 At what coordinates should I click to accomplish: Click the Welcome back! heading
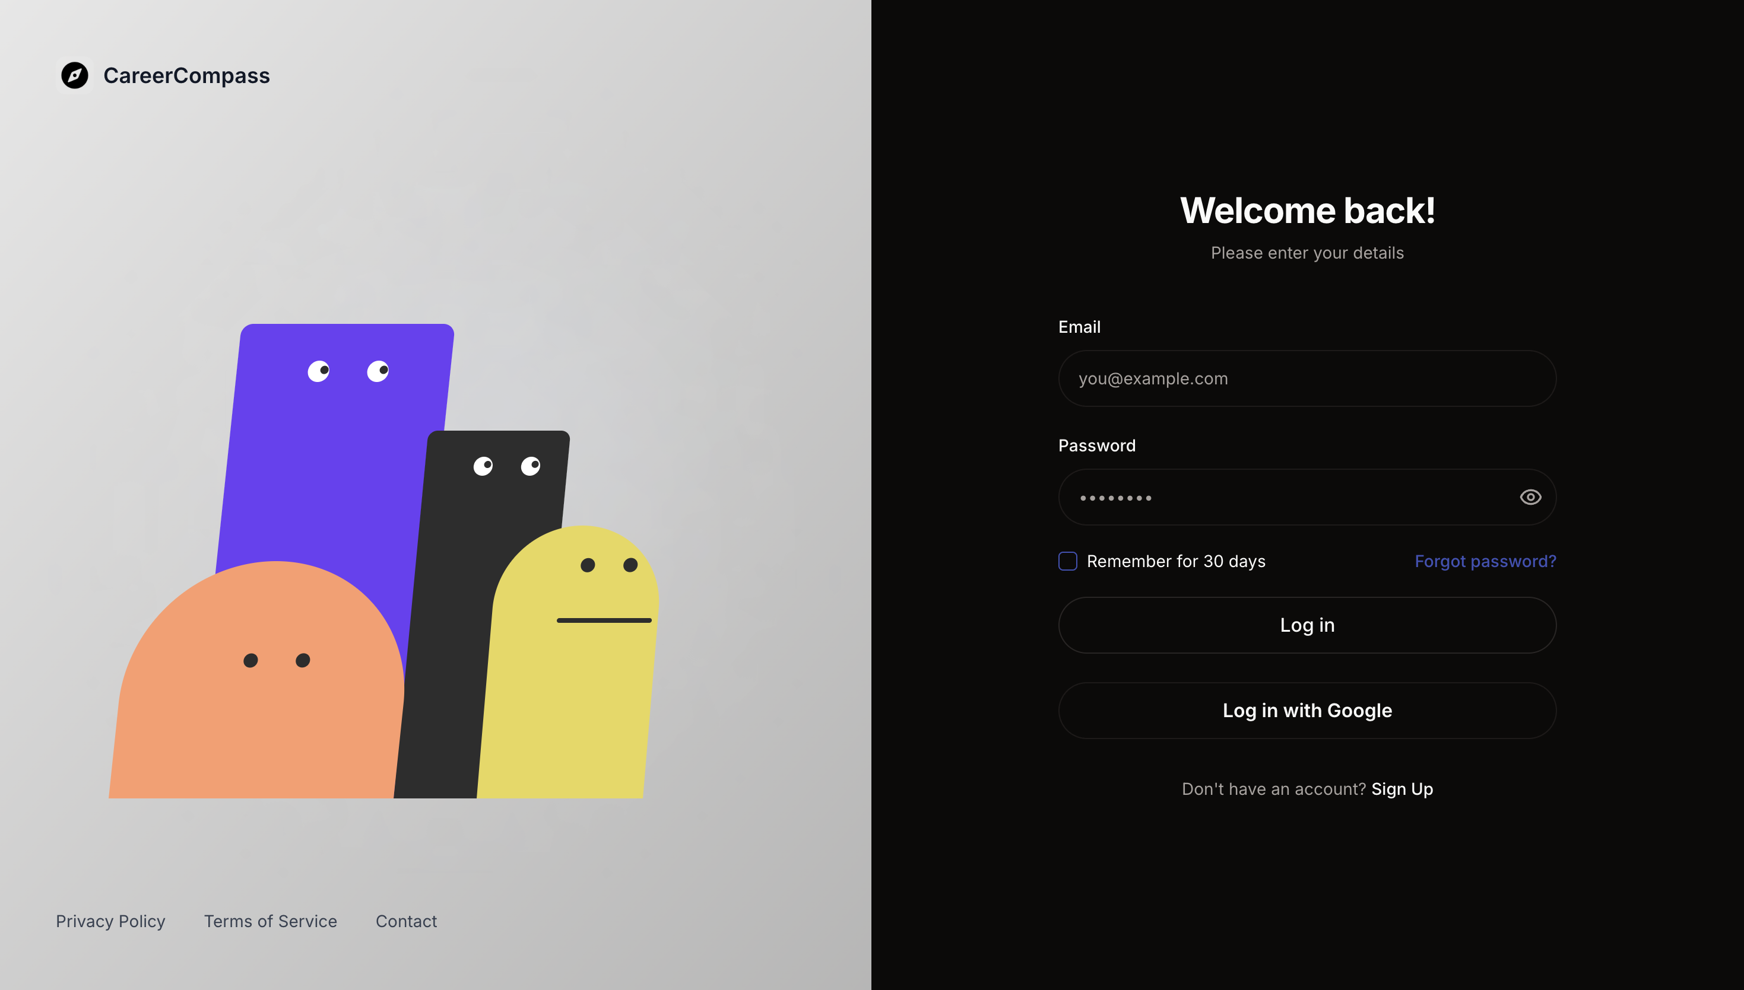click(1307, 210)
